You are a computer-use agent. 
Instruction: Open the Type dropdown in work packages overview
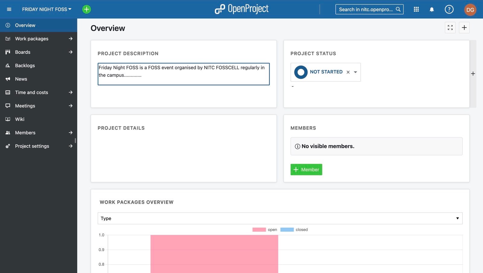(x=280, y=218)
